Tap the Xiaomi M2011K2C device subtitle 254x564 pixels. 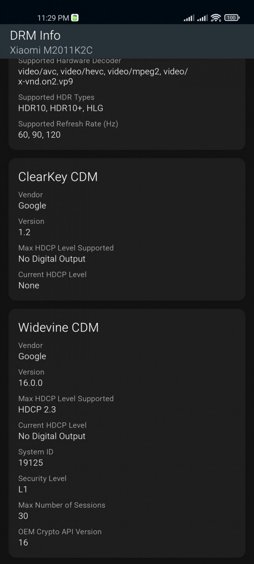[x=51, y=50]
